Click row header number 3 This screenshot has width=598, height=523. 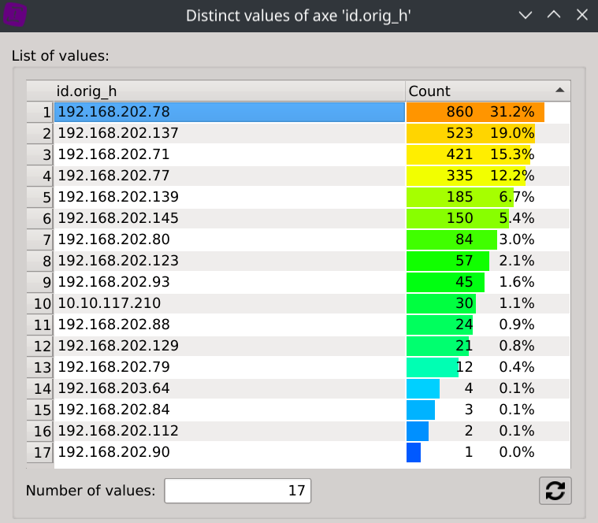pos(40,154)
